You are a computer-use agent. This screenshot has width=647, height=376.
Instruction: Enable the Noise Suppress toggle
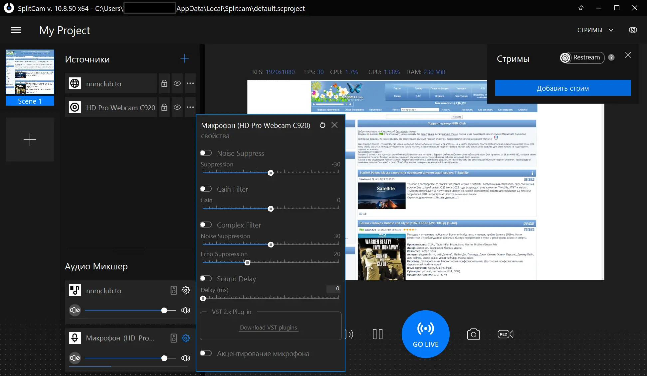point(206,153)
